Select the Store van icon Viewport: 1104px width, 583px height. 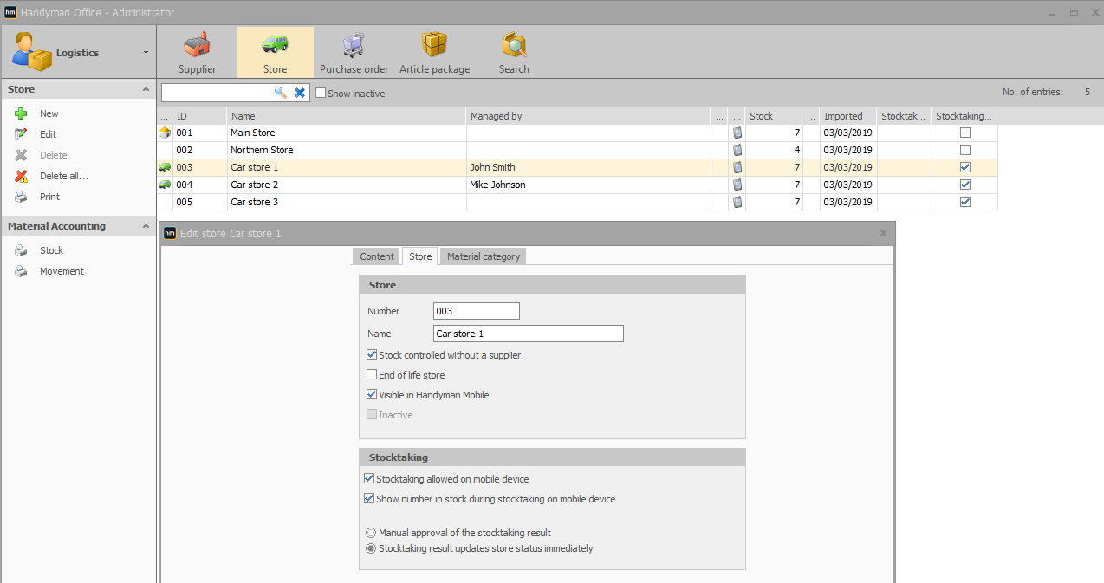point(276,45)
